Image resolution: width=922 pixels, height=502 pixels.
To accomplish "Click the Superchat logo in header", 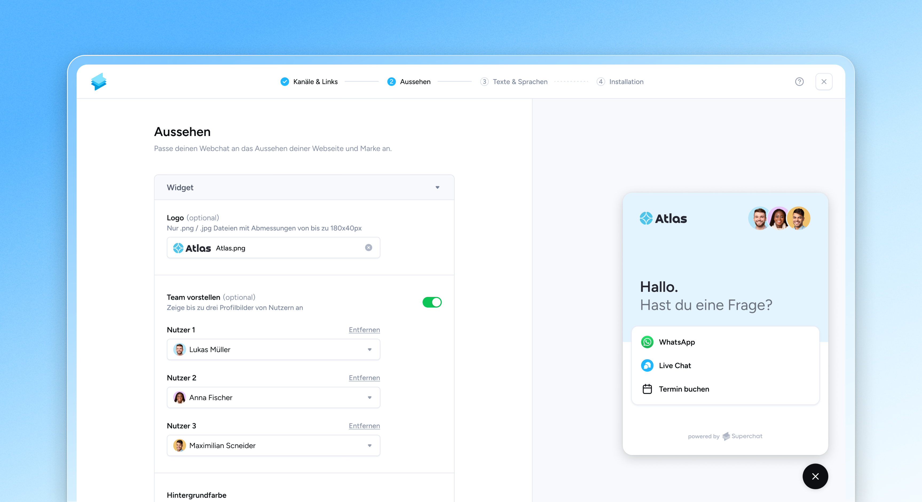I will coord(98,82).
